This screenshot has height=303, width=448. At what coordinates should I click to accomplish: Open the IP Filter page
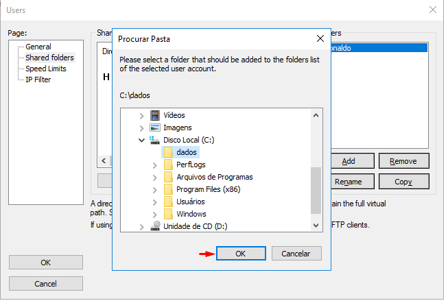[38, 80]
